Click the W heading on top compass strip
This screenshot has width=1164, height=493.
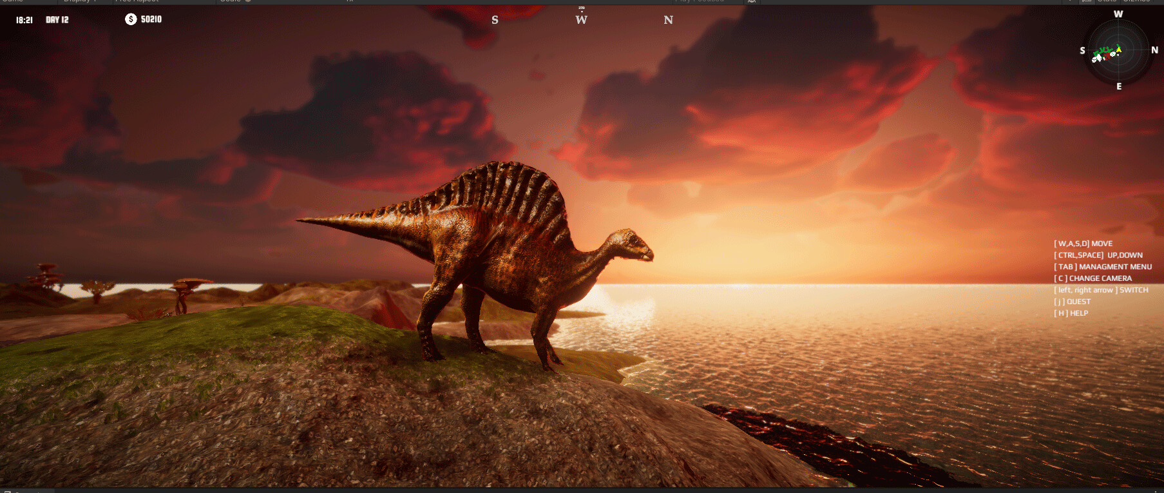point(581,20)
